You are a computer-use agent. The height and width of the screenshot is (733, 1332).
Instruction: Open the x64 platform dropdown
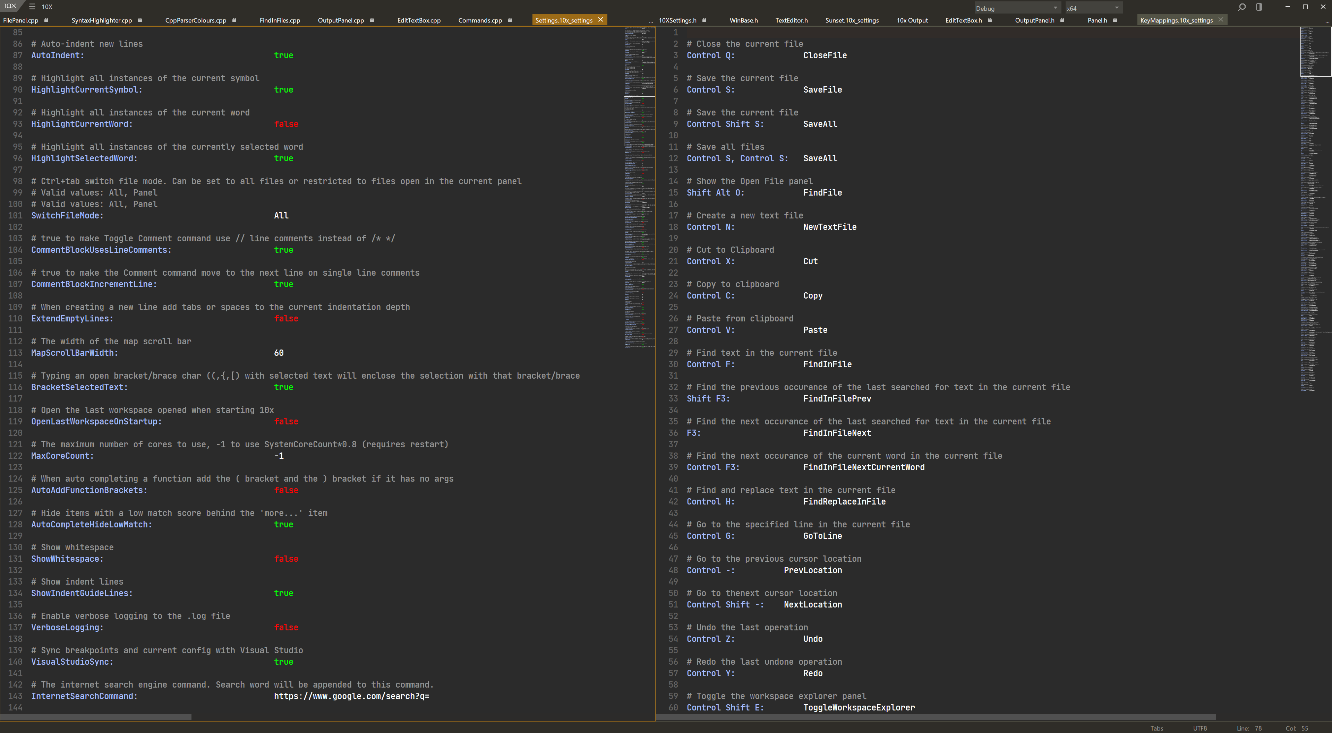click(x=1093, y=8)
